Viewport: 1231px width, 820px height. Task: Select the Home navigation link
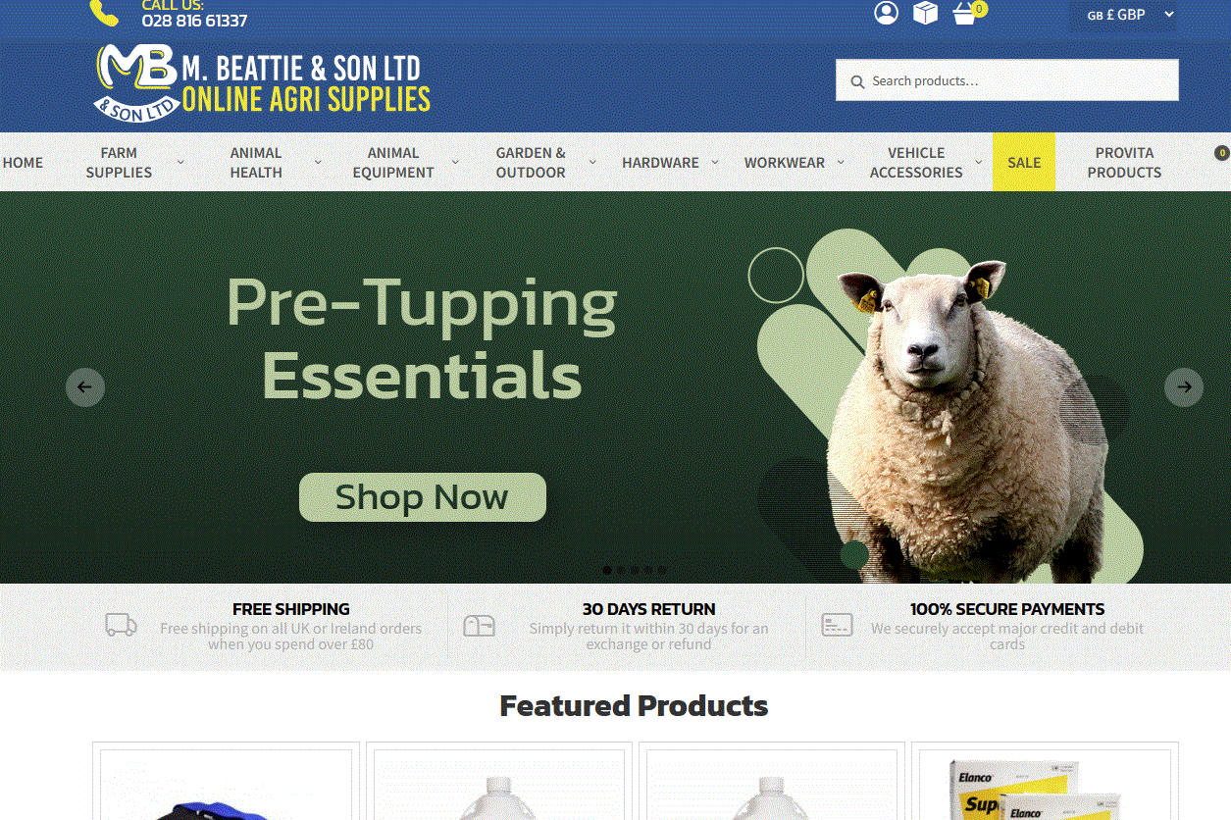(x=23, y=162)
